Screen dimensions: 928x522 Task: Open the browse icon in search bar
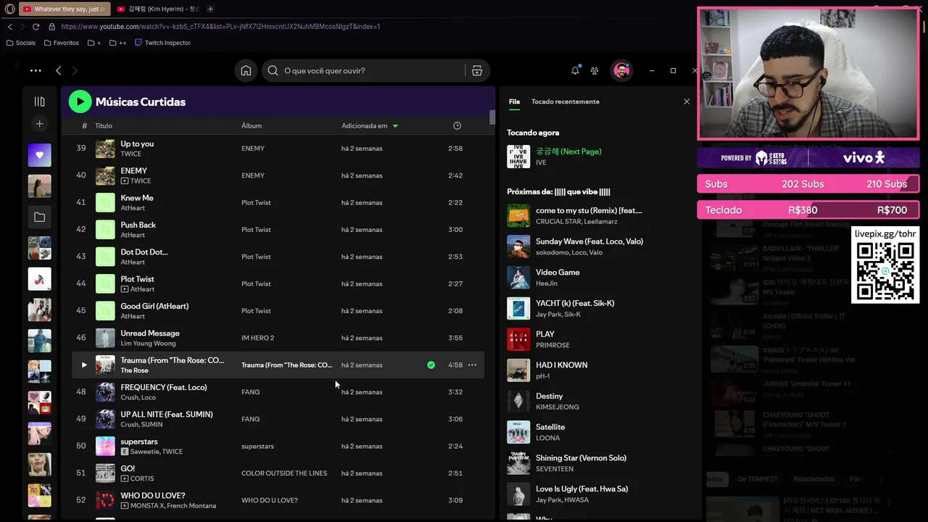tap(476, 70)
